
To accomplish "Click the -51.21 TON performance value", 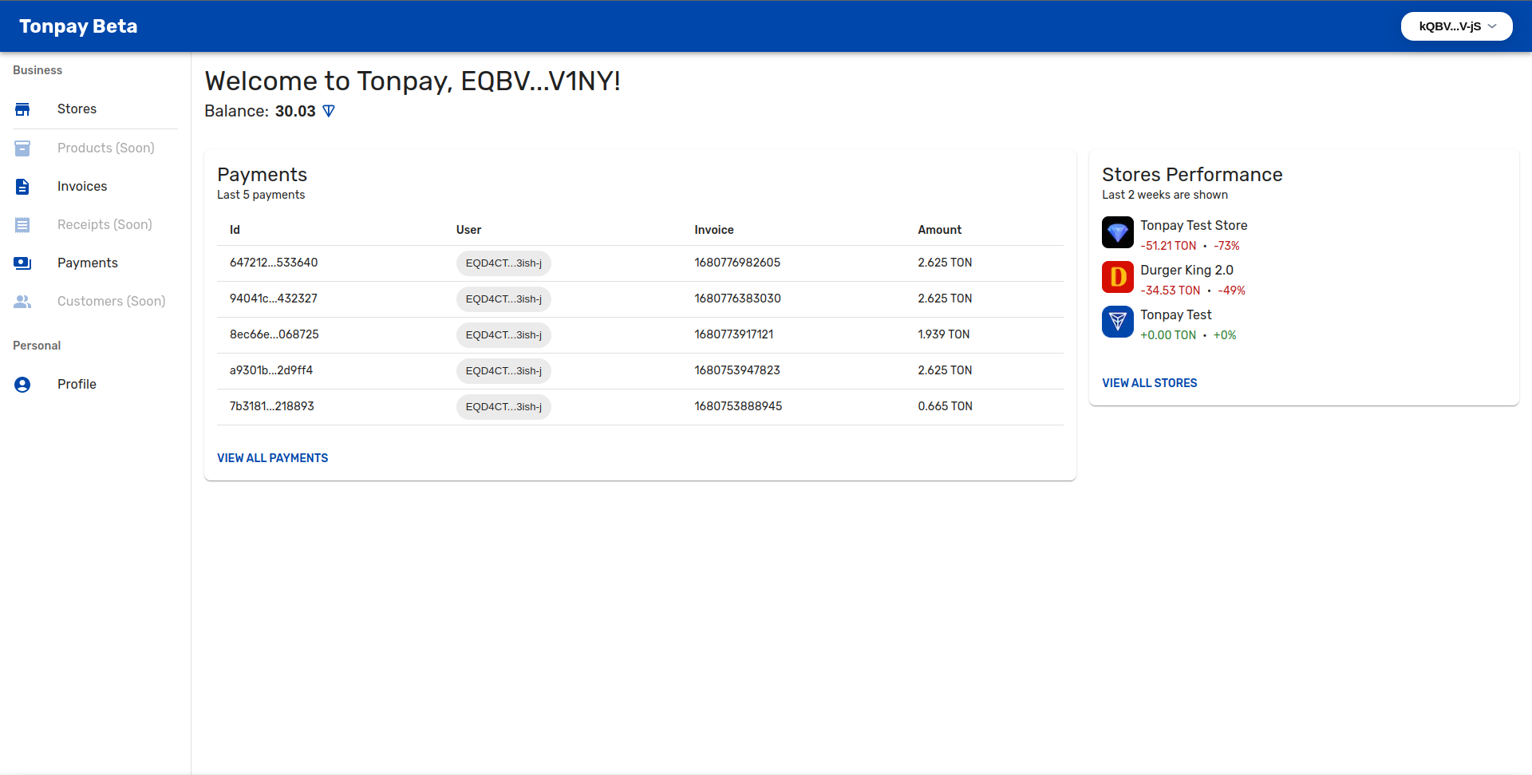I will click(1168, 246).
